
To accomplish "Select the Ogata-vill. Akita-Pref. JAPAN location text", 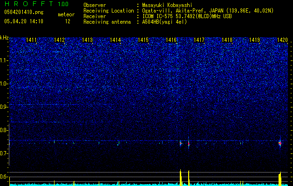I will 208,11.
